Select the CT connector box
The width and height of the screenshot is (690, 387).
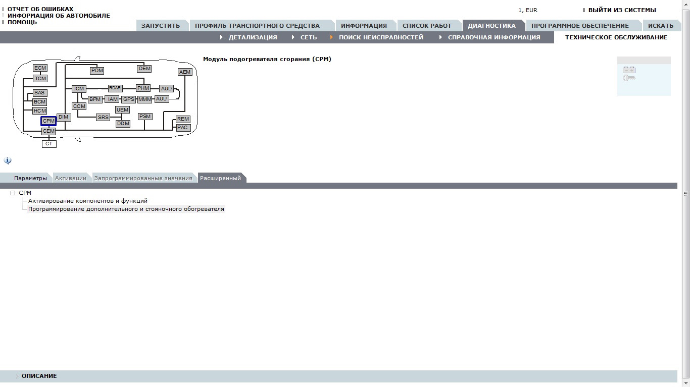tap(49, 144)
